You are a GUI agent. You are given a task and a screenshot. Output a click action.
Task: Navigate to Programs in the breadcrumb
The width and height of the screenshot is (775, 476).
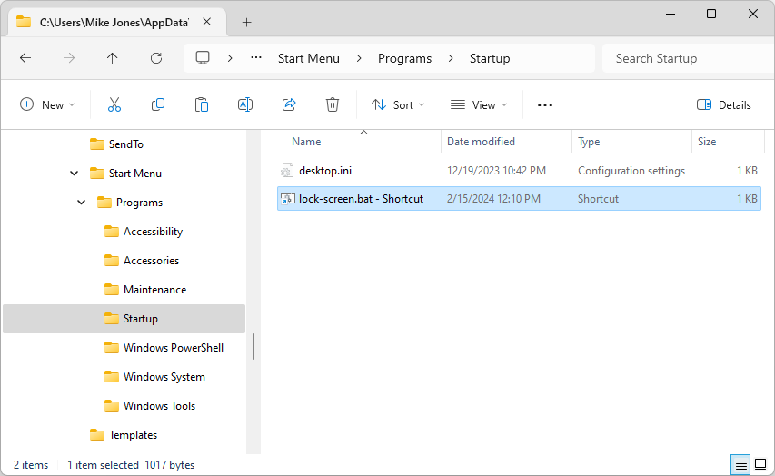[x=404, y=58]
